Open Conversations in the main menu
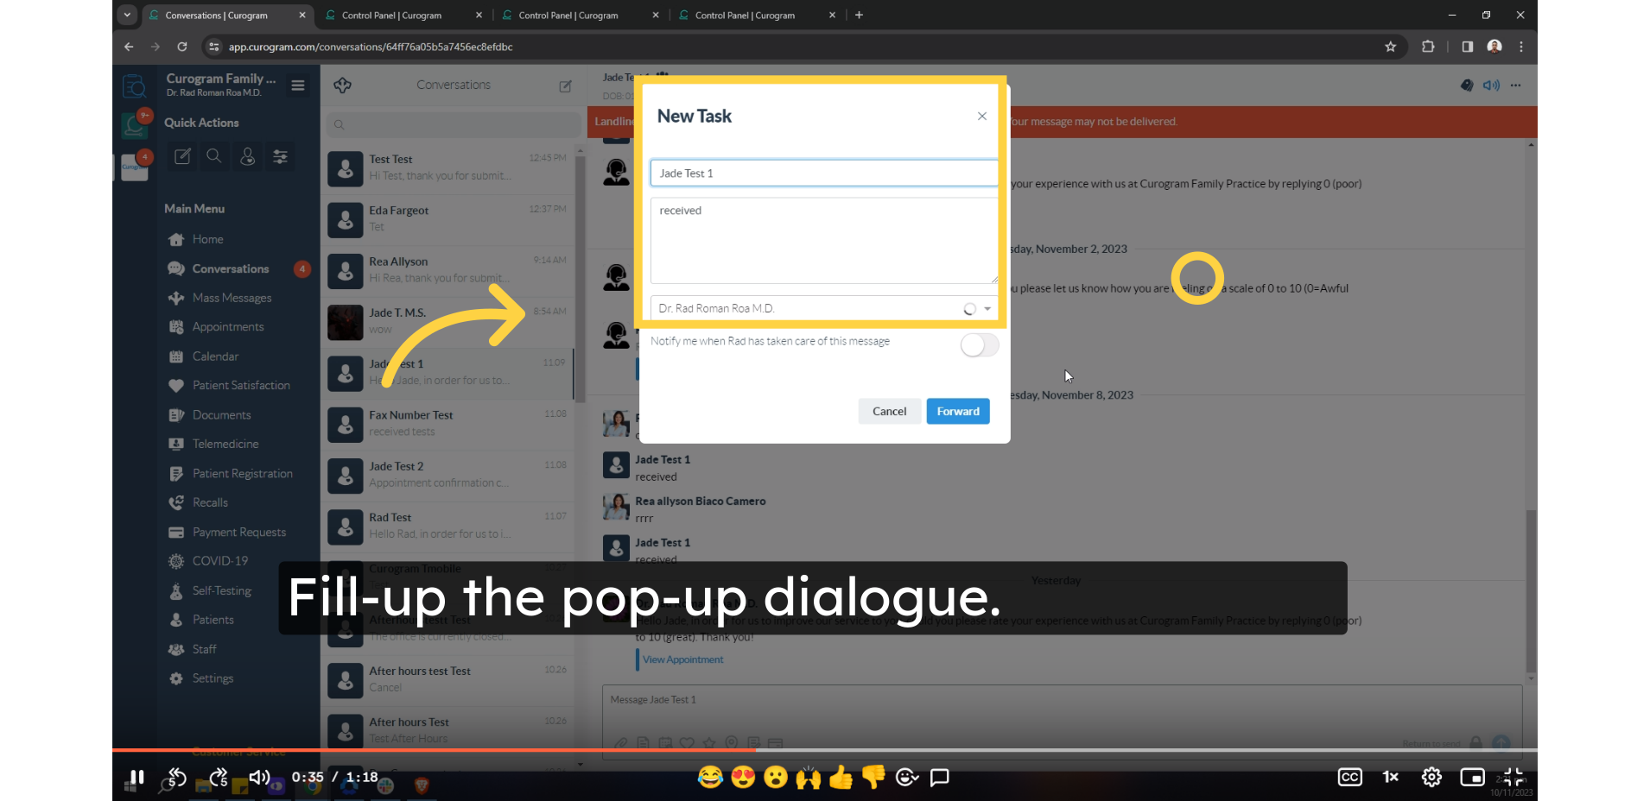The image size is (1650, 801). (230, 268)
